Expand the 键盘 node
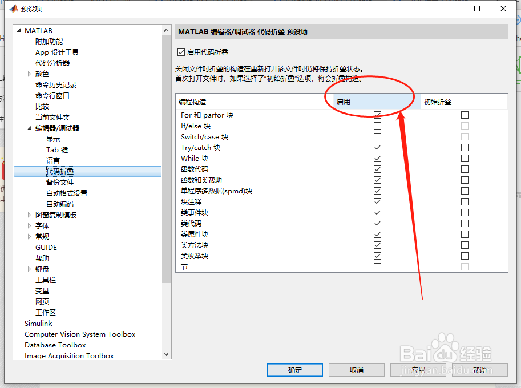This screenshot has width=521, height=388. coord(29,269)
